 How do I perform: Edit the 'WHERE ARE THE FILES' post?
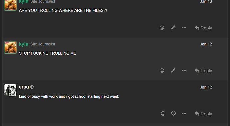click(x=173, y=28)
